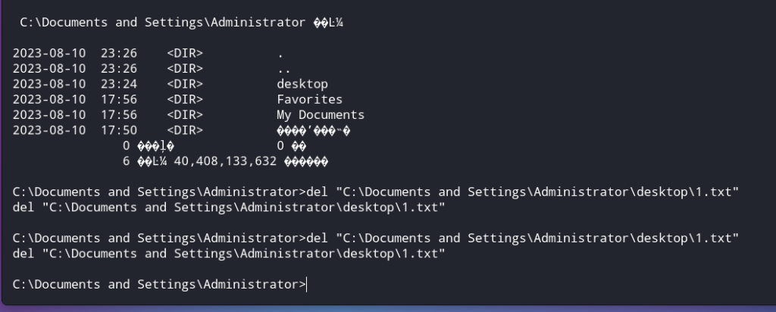Click the <DIR> label on the desktop row
The width and height of the screenshot is (776, 312).
(x=185, y=84)
